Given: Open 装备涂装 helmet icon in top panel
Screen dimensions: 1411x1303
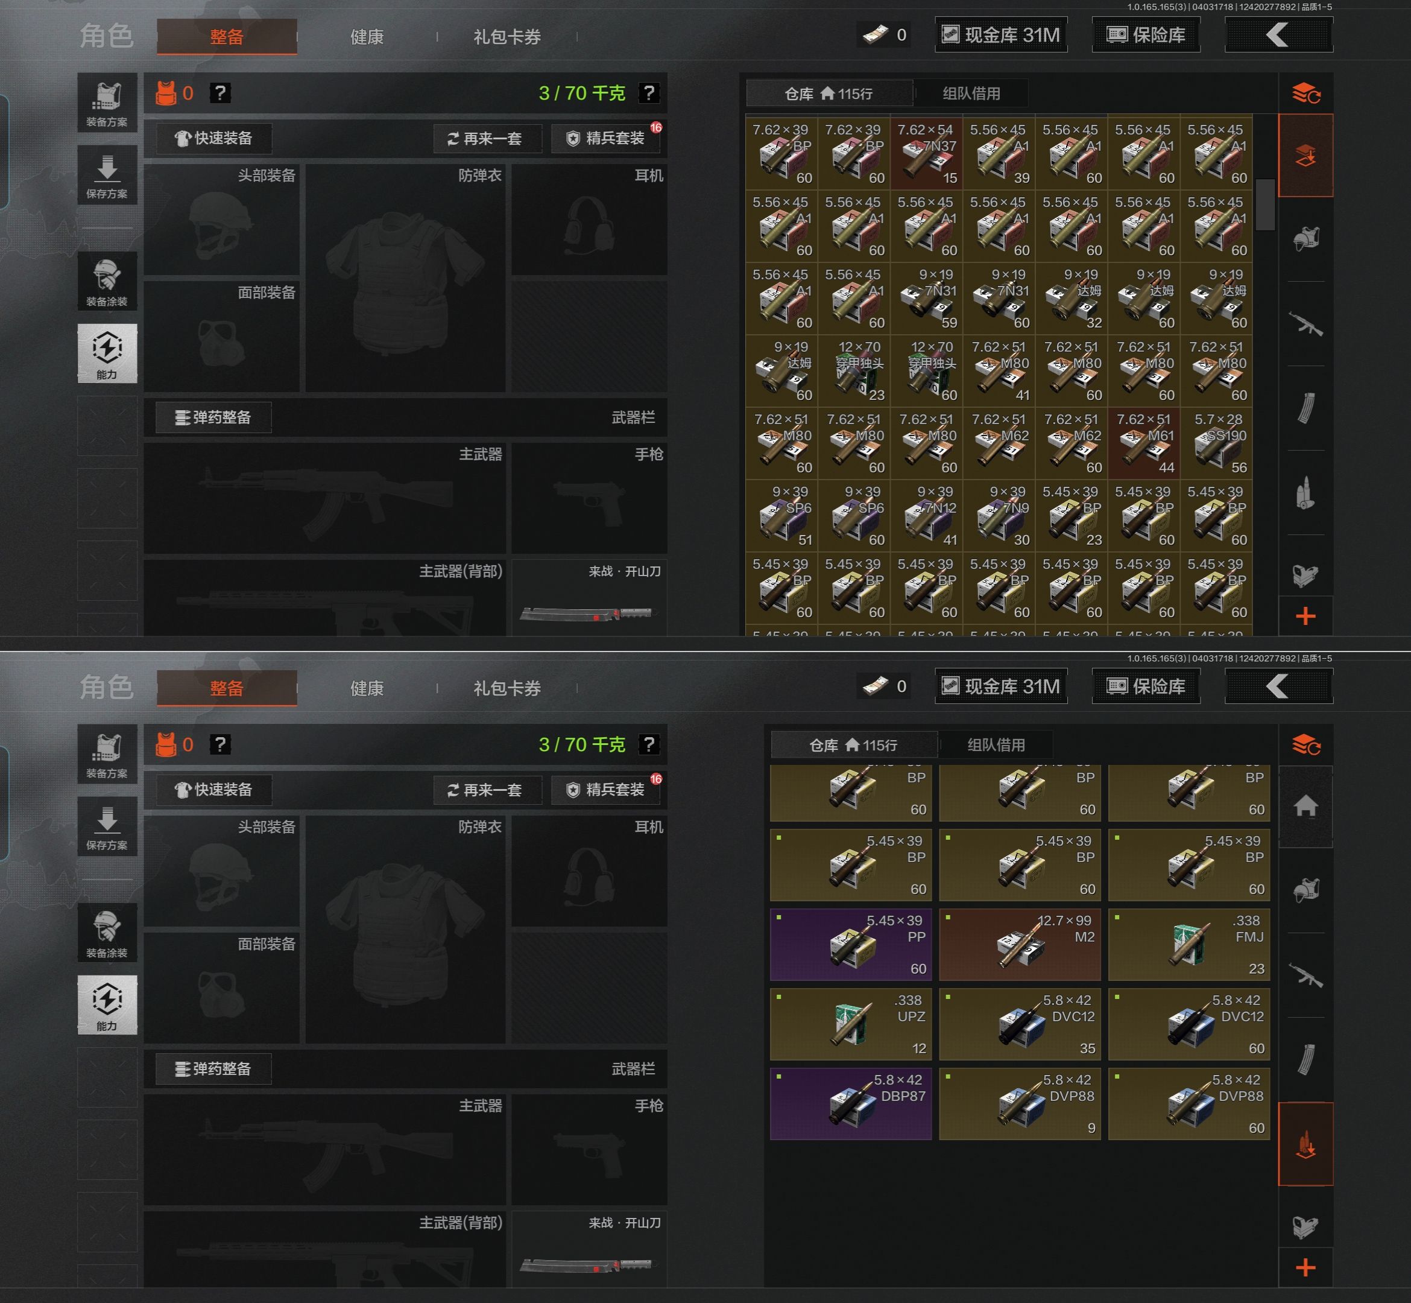Looking at the screenshot, I should click(107, 281).
